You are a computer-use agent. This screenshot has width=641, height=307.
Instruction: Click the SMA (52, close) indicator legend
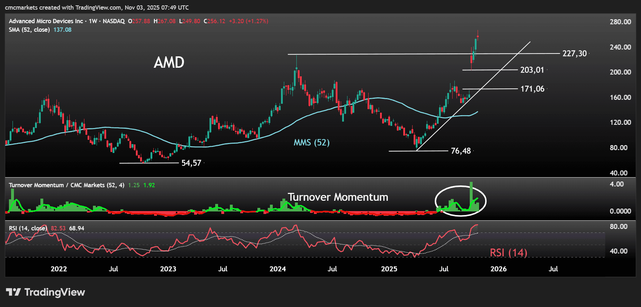(29, 30)
